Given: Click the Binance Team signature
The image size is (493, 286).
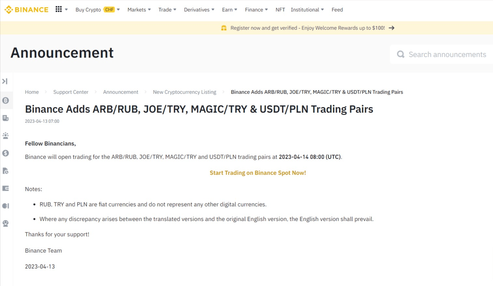Looking at the screenshot, I should (43, 251).
